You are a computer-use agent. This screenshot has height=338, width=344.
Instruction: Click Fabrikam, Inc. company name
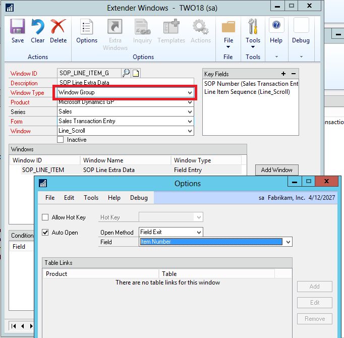tap(286, 198)
